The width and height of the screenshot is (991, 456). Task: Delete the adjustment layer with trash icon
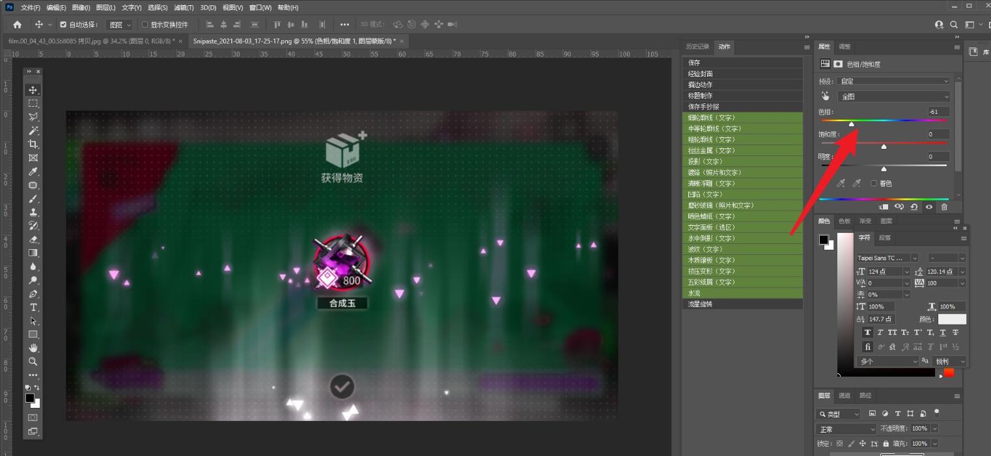tap(944, 207)
